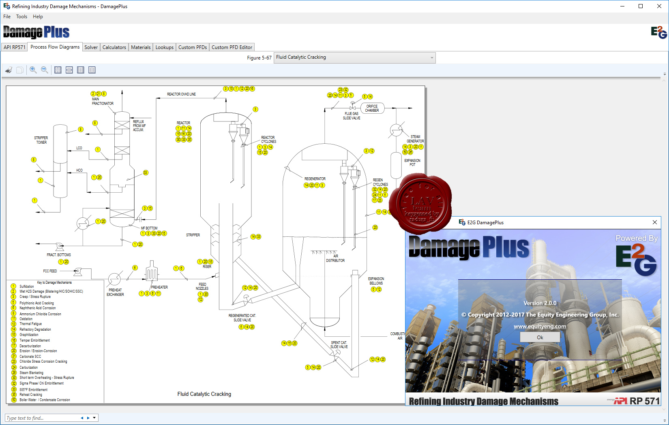This screenshot has height=425, width=669.
Task: Open the Calculators tab
Action: (114, 47)
